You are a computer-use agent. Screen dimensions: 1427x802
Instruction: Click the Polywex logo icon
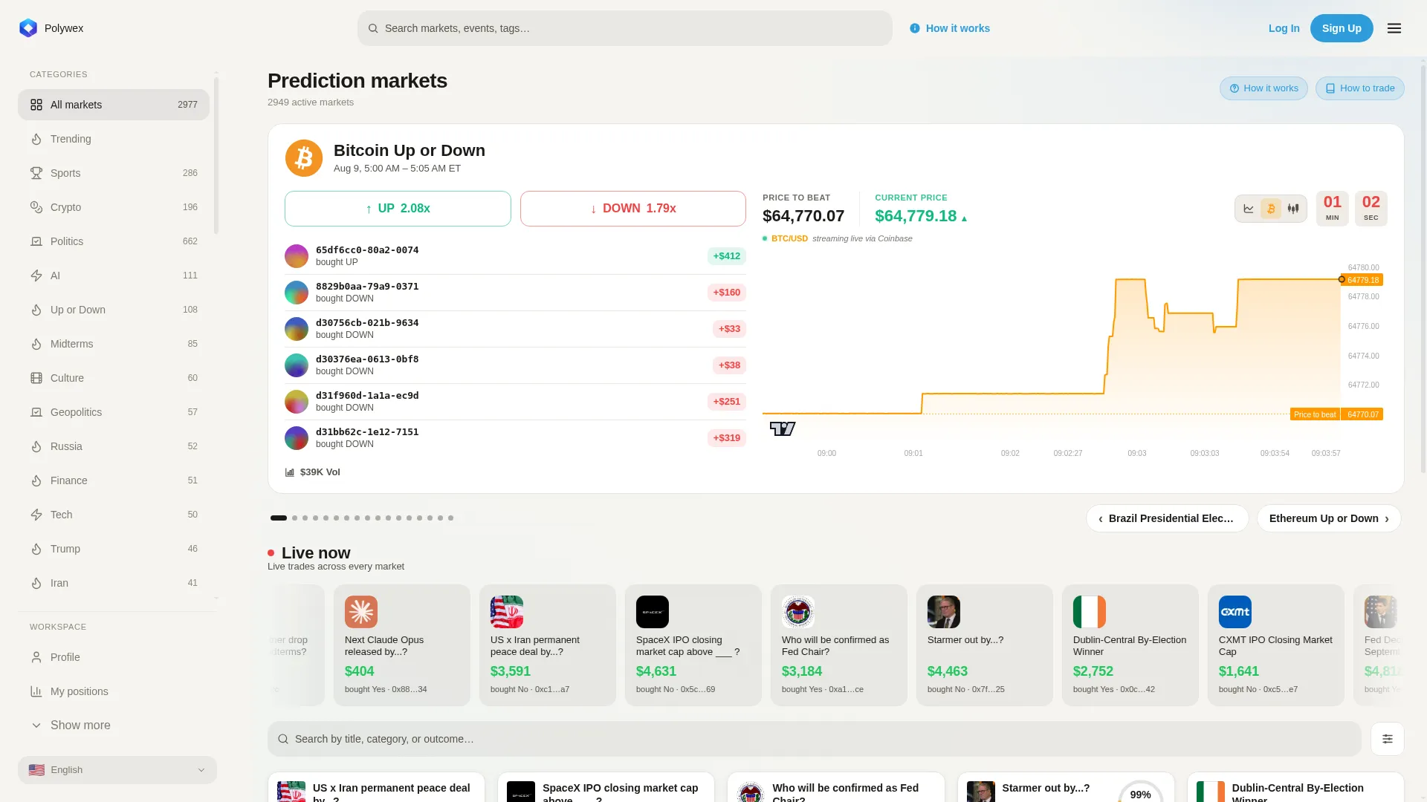28,28
